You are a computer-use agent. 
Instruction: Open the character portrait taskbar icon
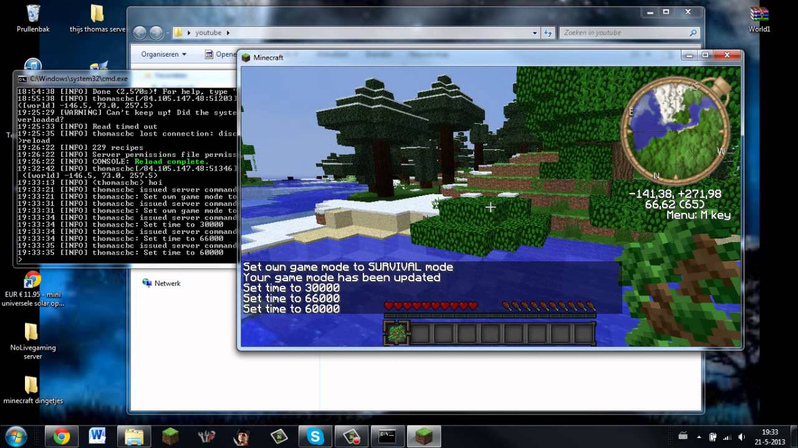click(x=243, y=436)
